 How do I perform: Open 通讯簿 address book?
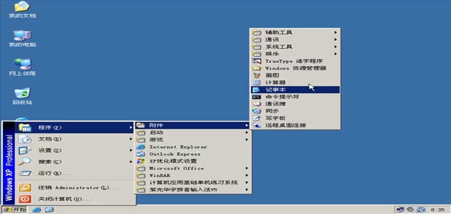295,104
